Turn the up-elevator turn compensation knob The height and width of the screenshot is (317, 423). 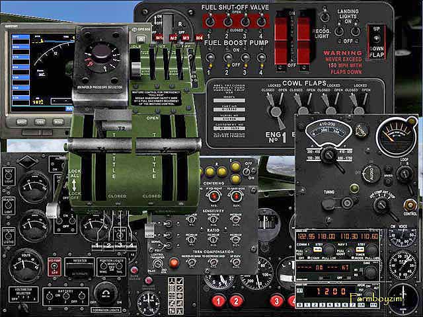236,262
